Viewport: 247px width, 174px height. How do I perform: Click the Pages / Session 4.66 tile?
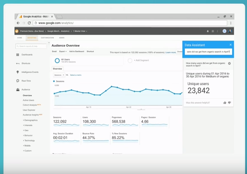[154, 122]
